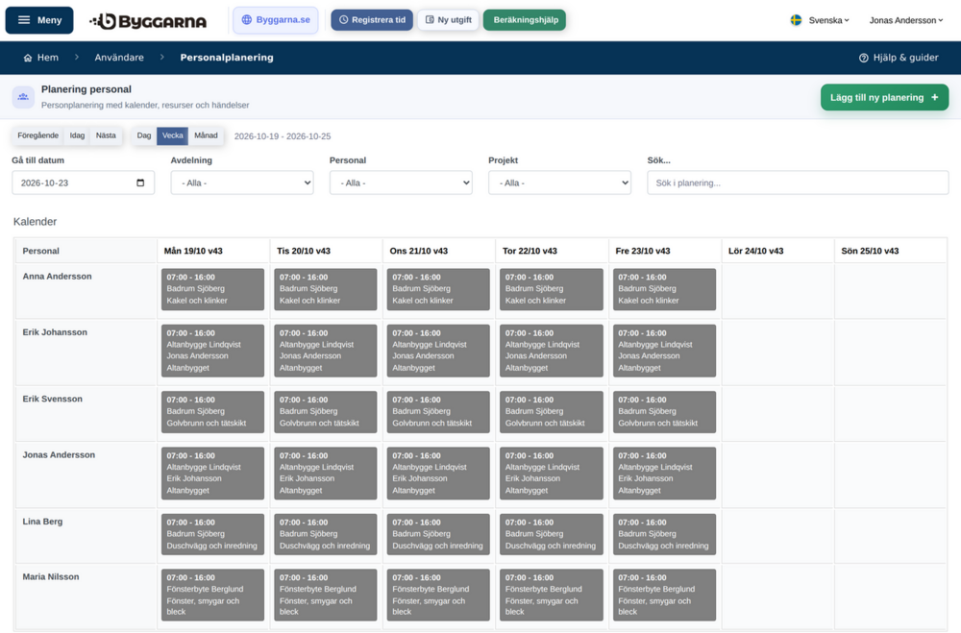Go to Nästa week
This screenshot has width=961, height=633.
106,136
